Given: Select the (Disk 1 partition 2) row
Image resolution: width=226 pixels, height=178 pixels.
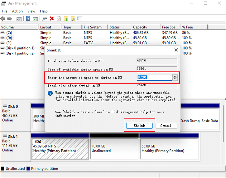Looking at the screenshot, I should 20,53.
